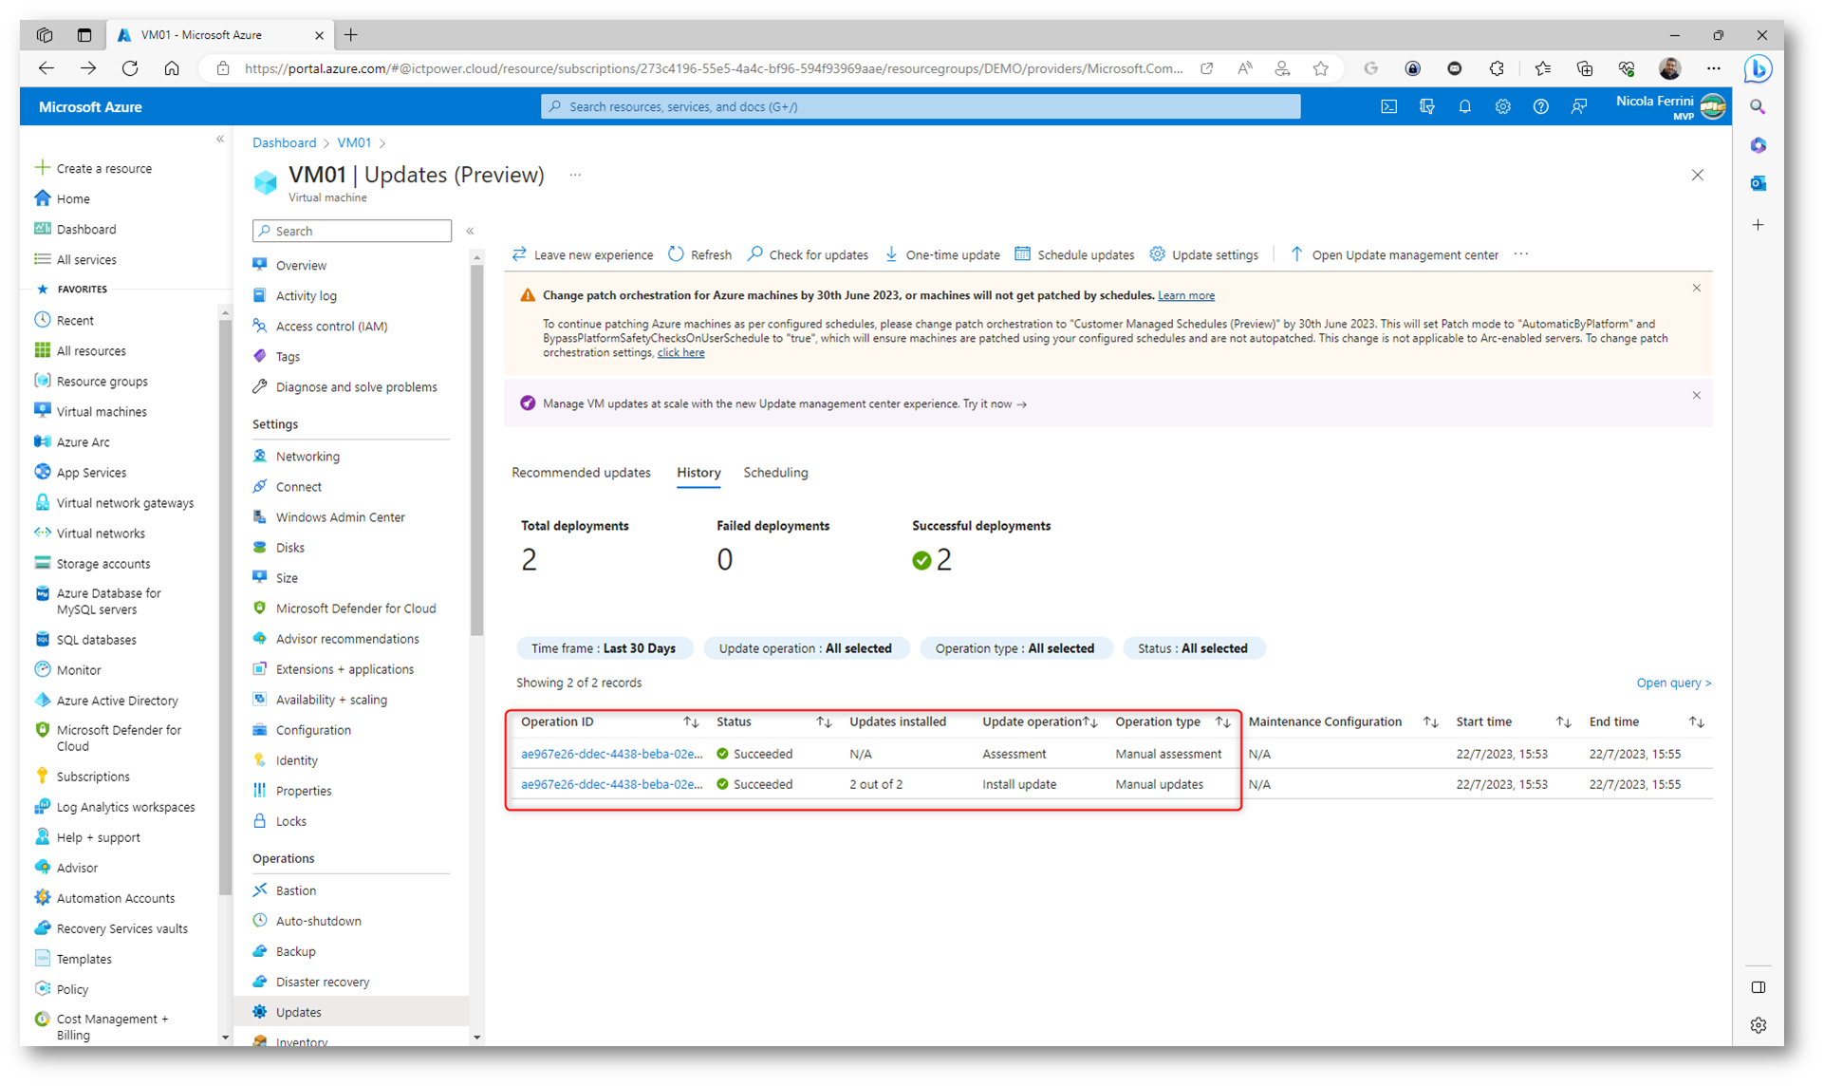The image size is (1824, 1086).
Task: Close the VM01 Updates blade
Action: point(1698,175)
